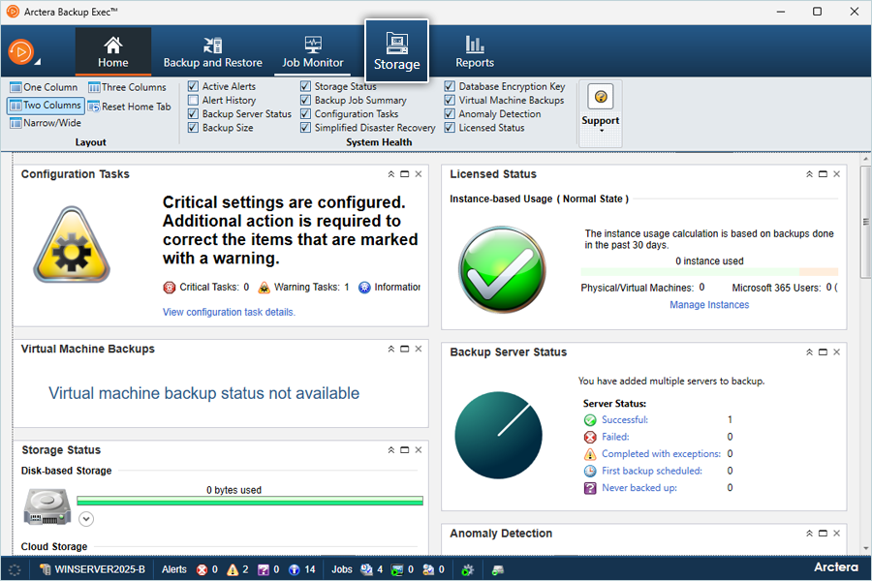This screenshot has height=581, width=872.
Task: Select the One Column layout icon
Action: [x=16, y=87]
